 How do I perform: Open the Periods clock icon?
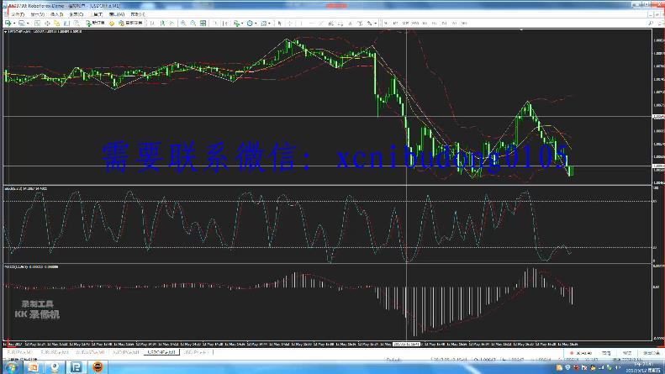coord(250,24)
